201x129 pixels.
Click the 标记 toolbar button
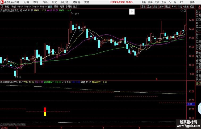tap(179, 7)
